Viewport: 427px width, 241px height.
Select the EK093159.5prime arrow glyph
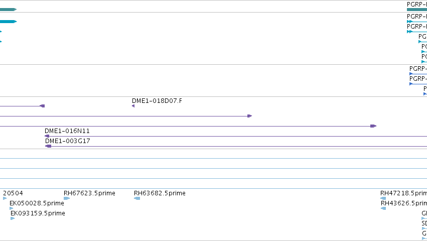13,218
